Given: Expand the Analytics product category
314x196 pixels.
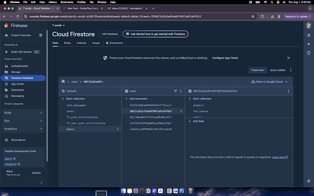Looking at the screenshot, I should [23, 129].
